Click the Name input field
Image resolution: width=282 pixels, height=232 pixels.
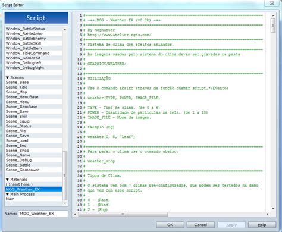pyautogui.click(x=43, y=214)
